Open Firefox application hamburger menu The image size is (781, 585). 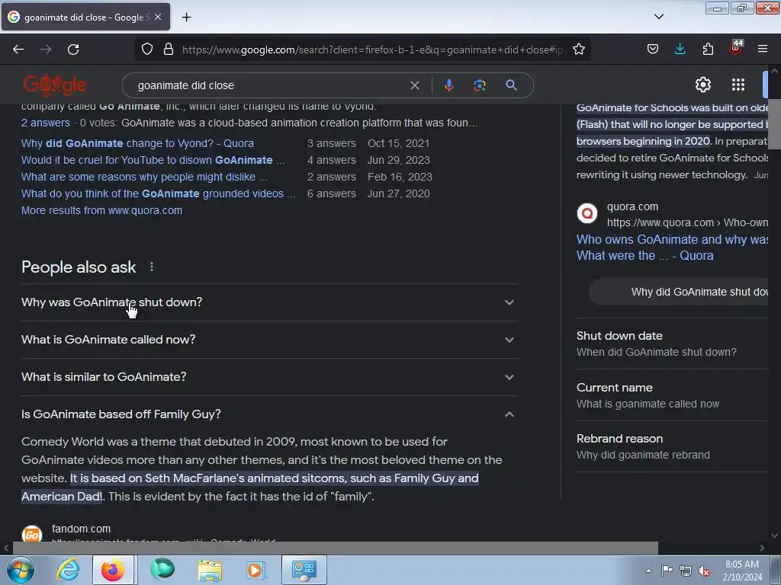[762, 50]
